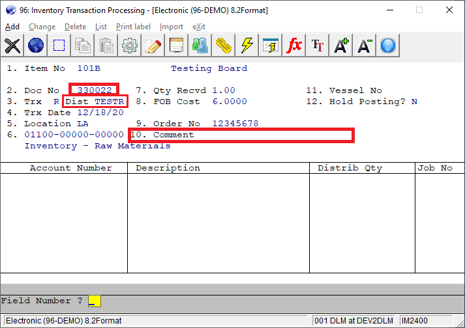Click the Hold Posting value N
The height and width of the screenshot is (328, 465).
click(x=414, y=102)
